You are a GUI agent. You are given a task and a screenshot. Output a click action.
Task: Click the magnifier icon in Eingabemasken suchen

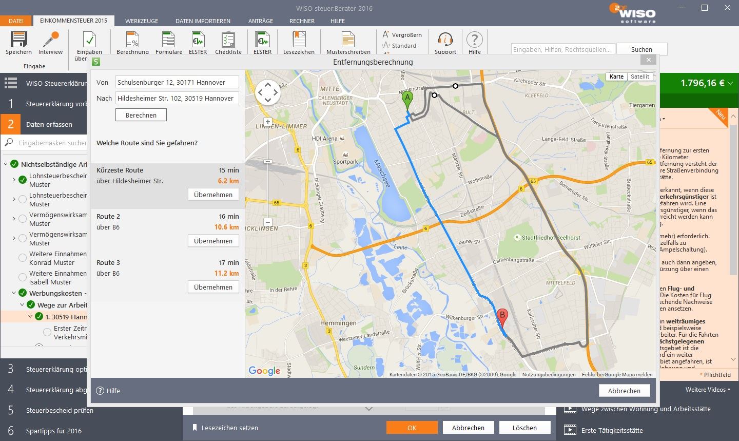[9, 143]
